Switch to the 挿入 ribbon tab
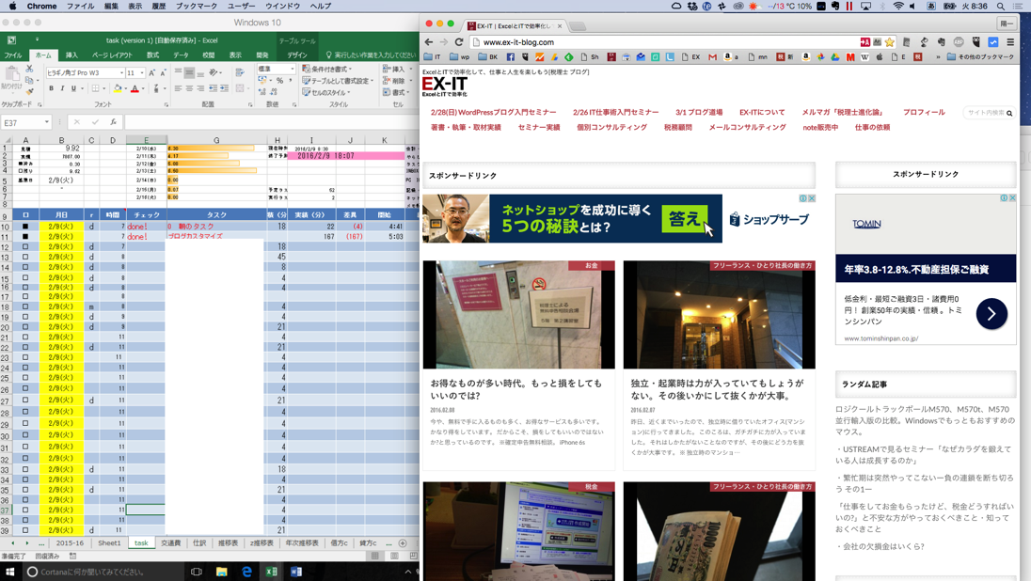Image resolution: width=1031 pixels, height=581 pixels. coord(71,55)
